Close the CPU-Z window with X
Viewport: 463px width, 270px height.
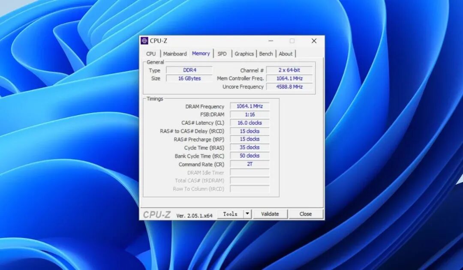click(x=314, y=41)
